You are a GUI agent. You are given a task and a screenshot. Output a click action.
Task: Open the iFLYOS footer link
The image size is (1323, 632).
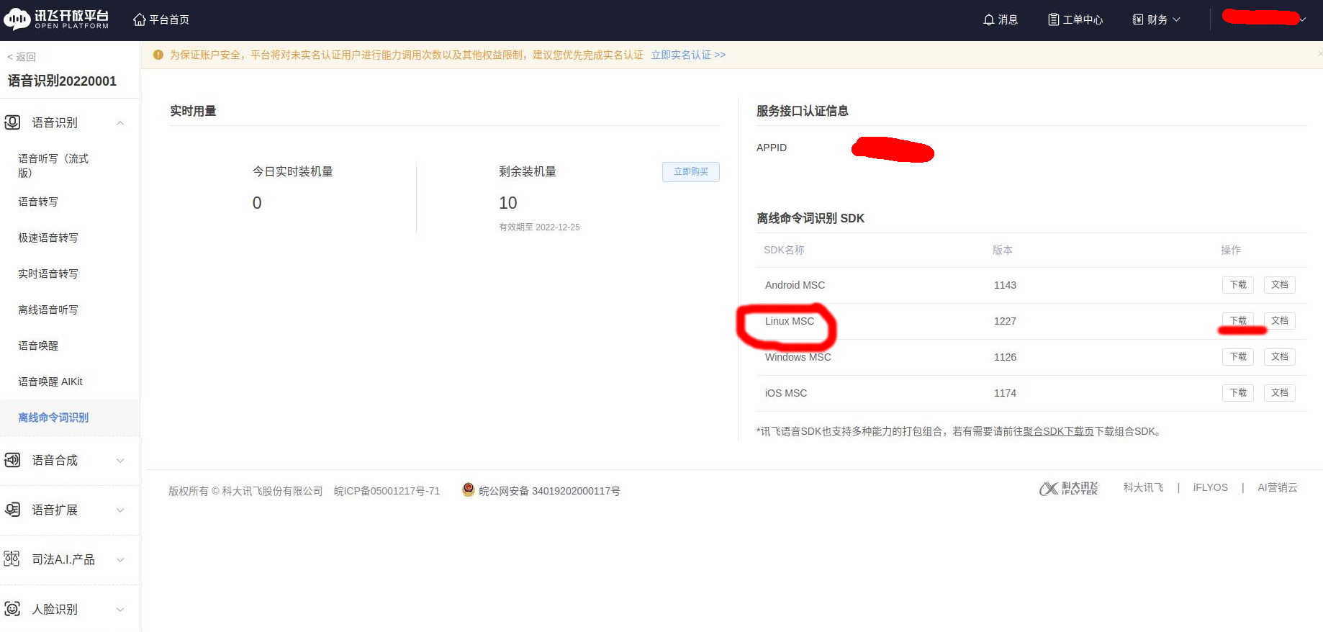click(x=1211, y=487)
